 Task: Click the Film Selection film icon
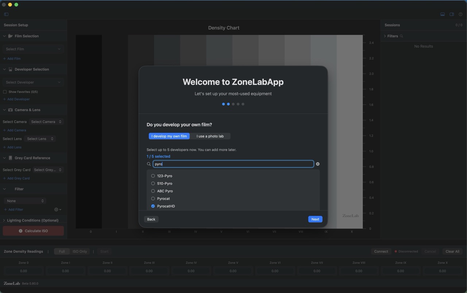(x=11, y=36)
